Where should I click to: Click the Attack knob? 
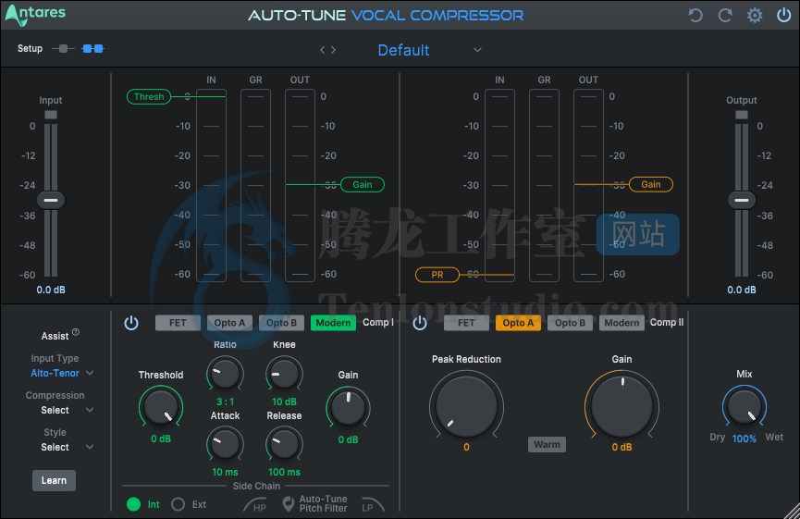coord(225,444)
